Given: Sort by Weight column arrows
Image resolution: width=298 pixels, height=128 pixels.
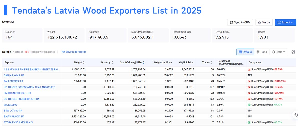Looking at the screenshot, I should click(x=84, y=62).
